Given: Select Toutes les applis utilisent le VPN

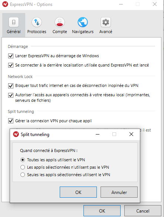Looking at the screenshot, I should [23, 160].
